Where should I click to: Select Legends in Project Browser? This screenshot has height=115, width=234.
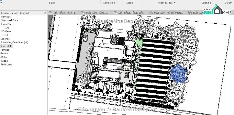tap(5, 39)
